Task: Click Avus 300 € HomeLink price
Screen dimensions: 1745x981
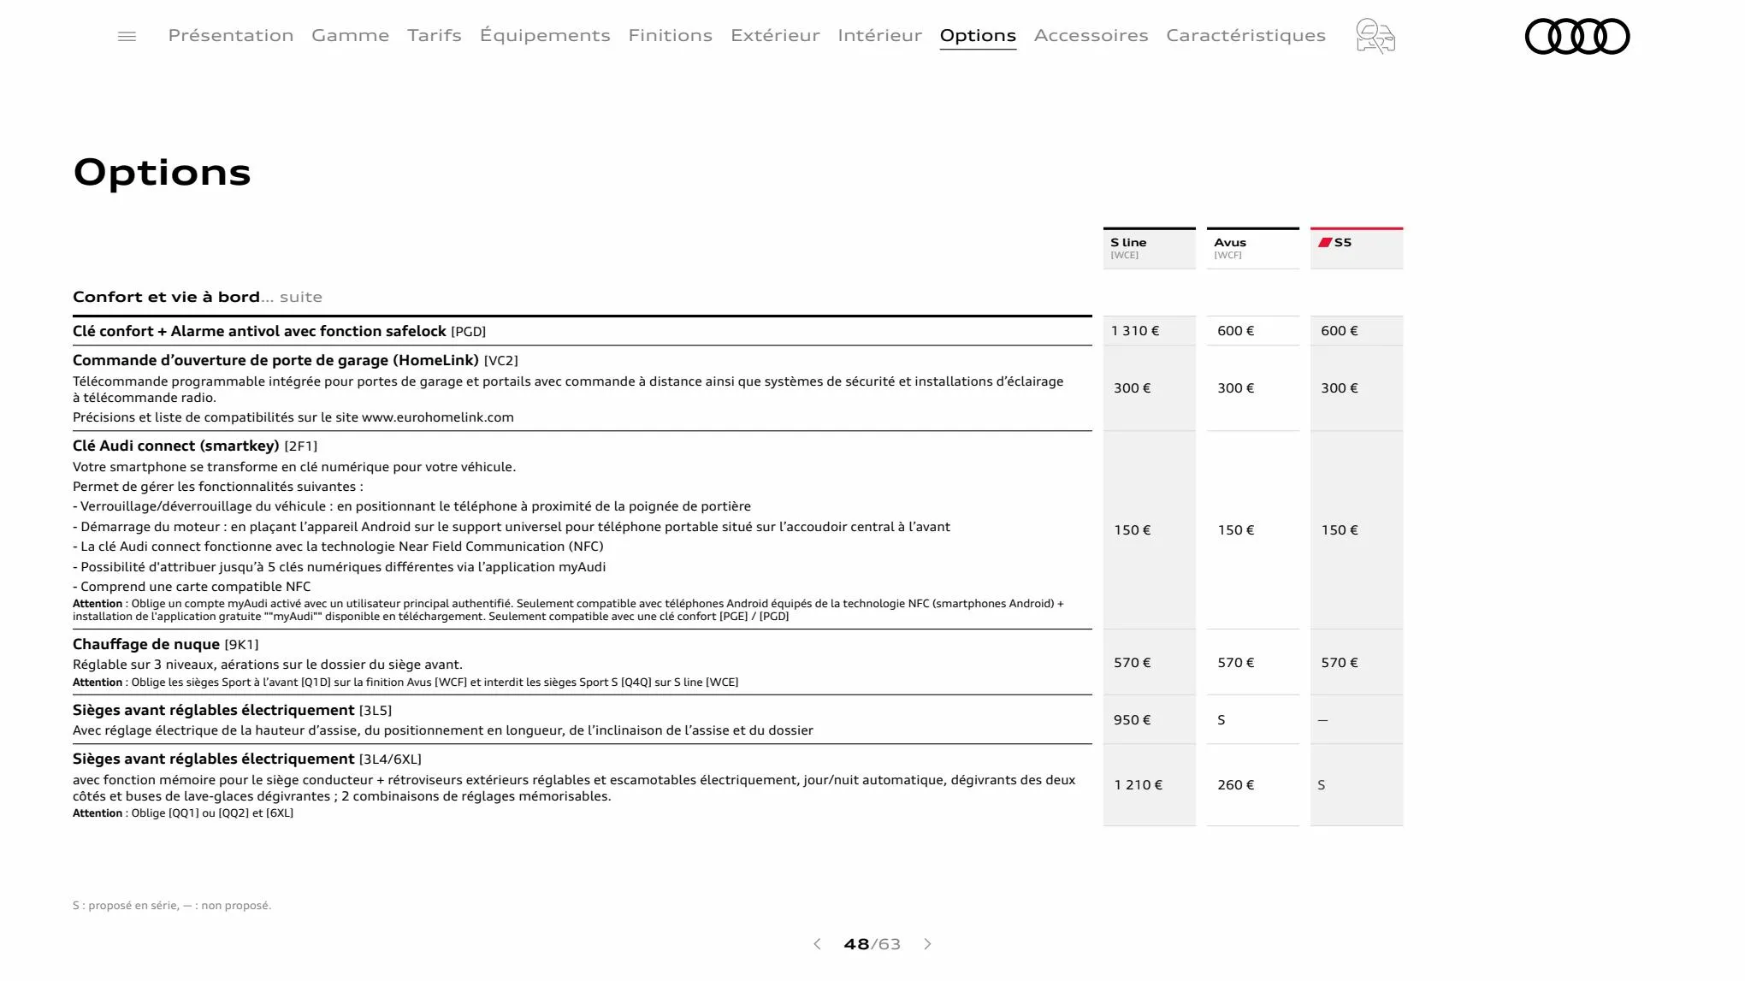Action: tap(1236, 388)
